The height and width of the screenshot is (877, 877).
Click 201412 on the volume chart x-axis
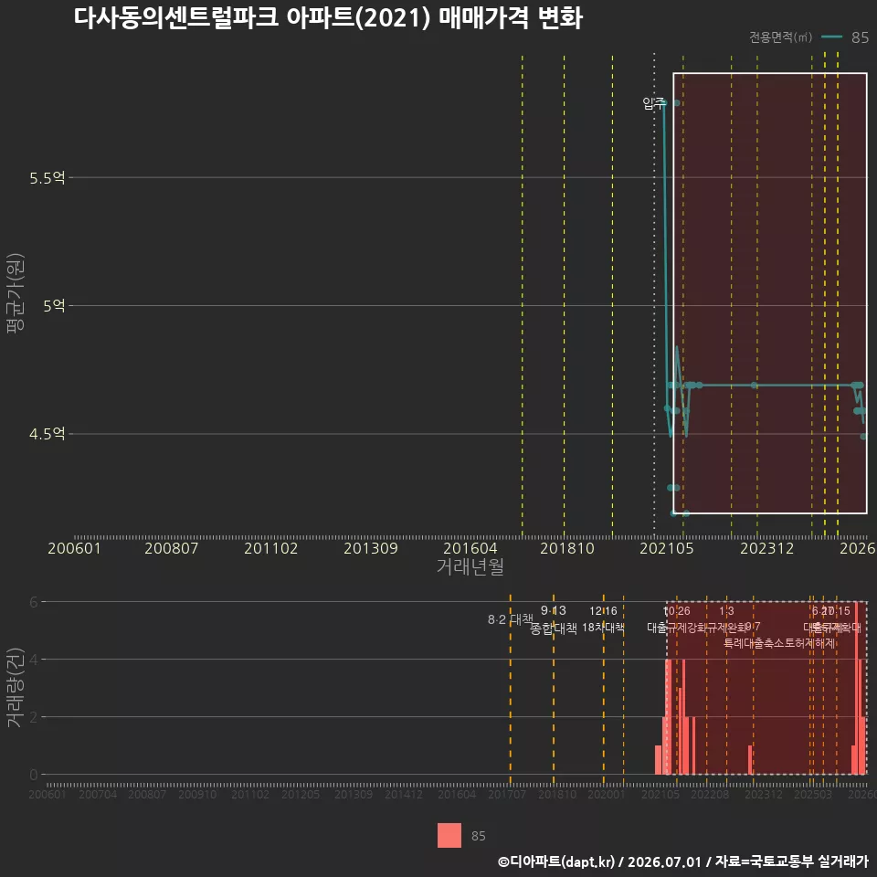[403, 794]
